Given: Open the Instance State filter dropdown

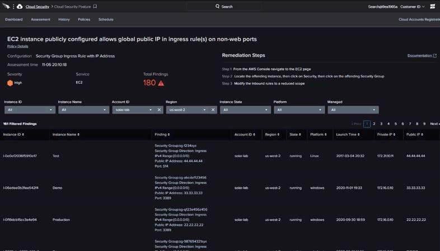Looking at the screenshot, I should tap(245, 110).
